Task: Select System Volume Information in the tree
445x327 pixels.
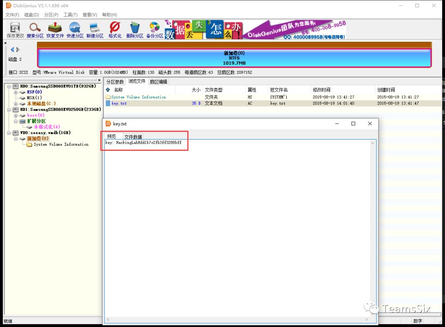Action: [x=61, y=145]
